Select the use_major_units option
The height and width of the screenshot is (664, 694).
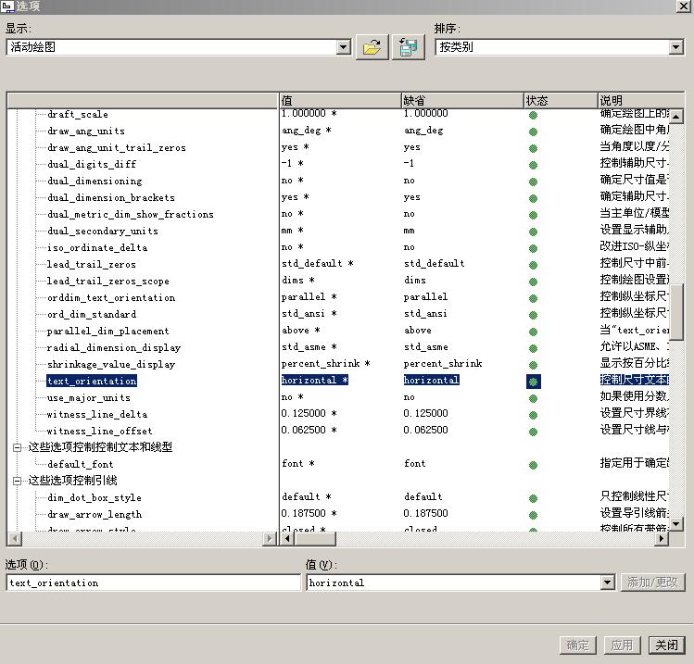pos(89,397)
